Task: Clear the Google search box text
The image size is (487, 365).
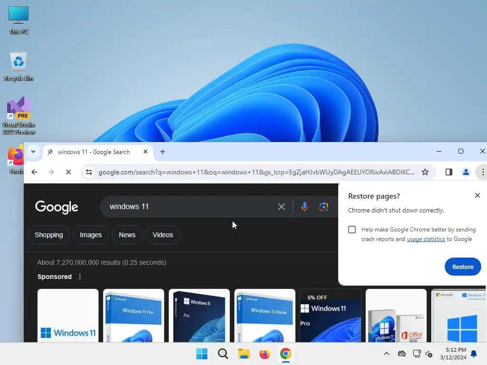Action: (282, 207)
